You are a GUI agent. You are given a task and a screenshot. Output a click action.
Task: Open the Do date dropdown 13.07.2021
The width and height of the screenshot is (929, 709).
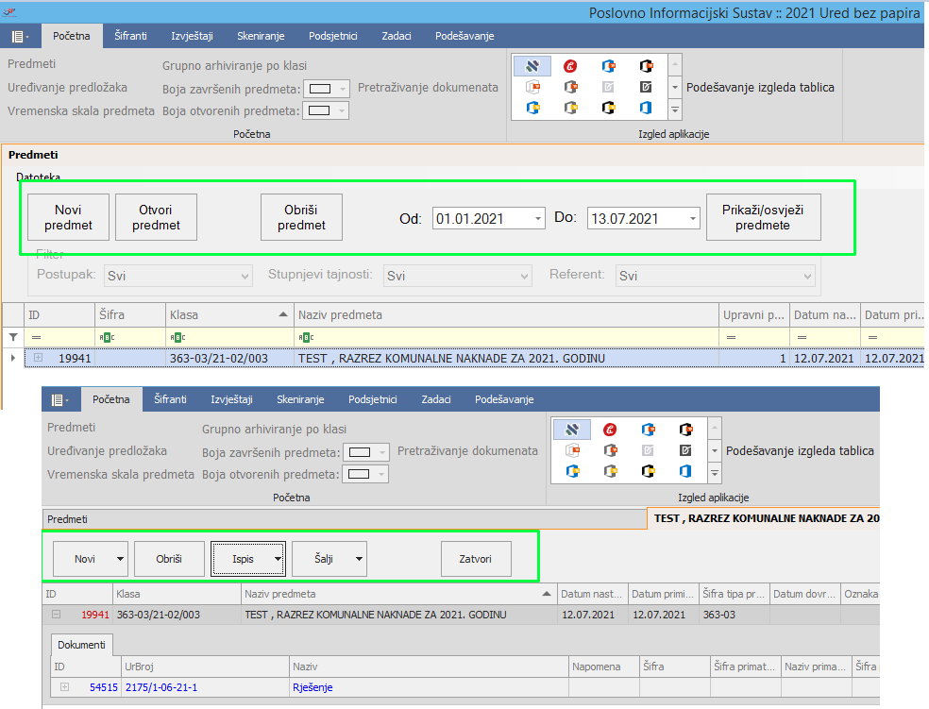pyautogui.click(x=693, y=219)
